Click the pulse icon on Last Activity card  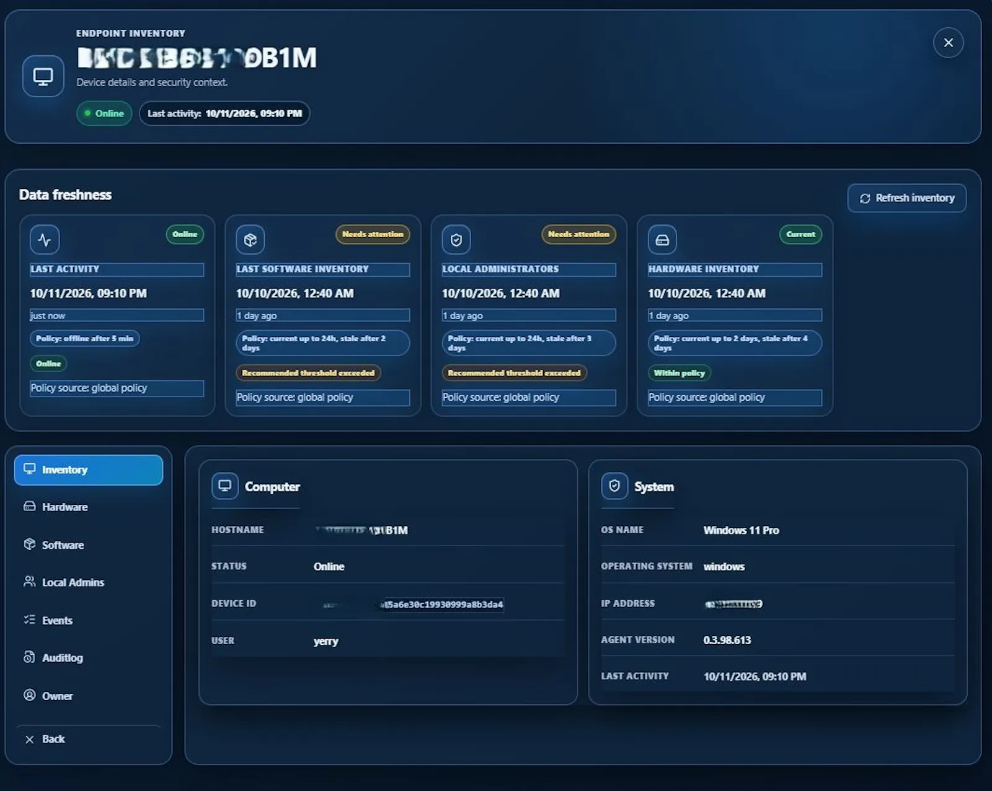click(x=45, y=240)
